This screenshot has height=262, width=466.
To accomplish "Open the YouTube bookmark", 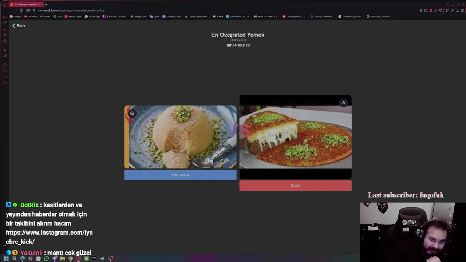I will point(31,16).
